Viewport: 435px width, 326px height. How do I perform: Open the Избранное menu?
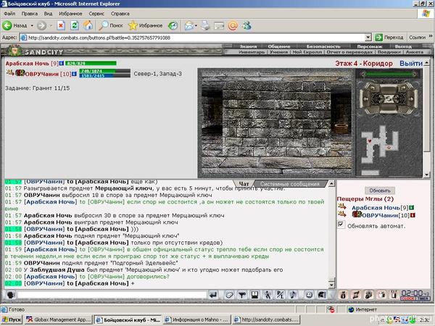coord(70,14)
